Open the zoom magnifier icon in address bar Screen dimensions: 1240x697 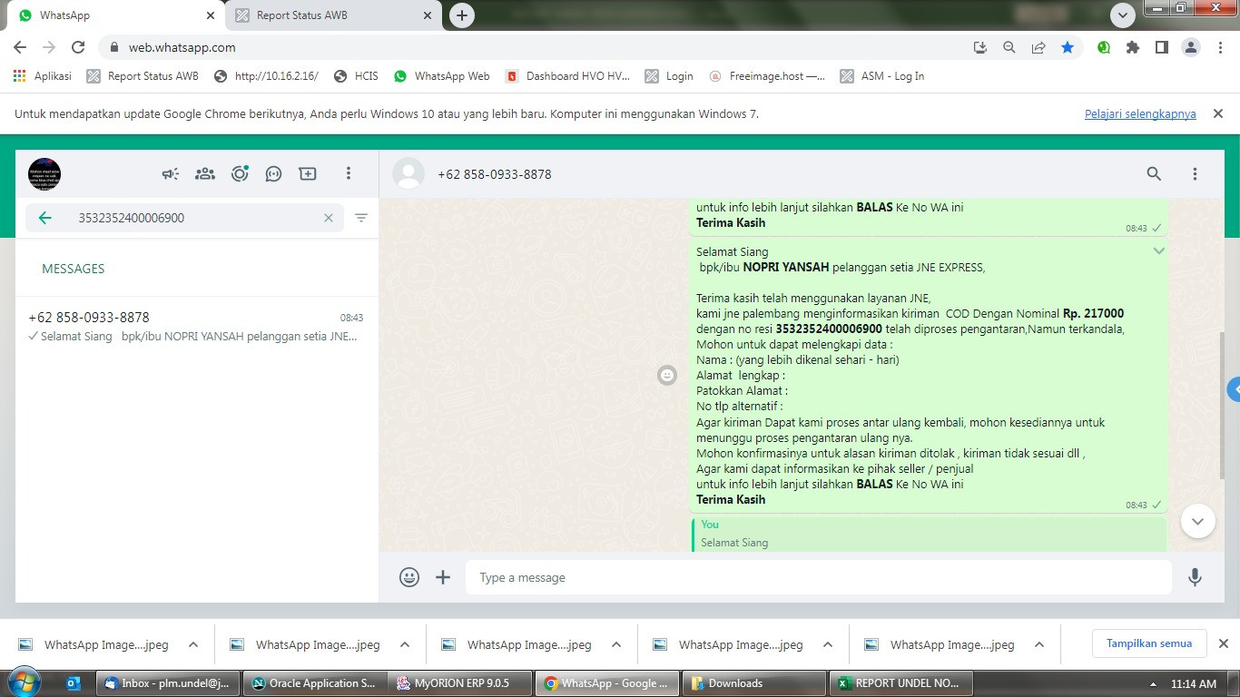point(1009,47)
